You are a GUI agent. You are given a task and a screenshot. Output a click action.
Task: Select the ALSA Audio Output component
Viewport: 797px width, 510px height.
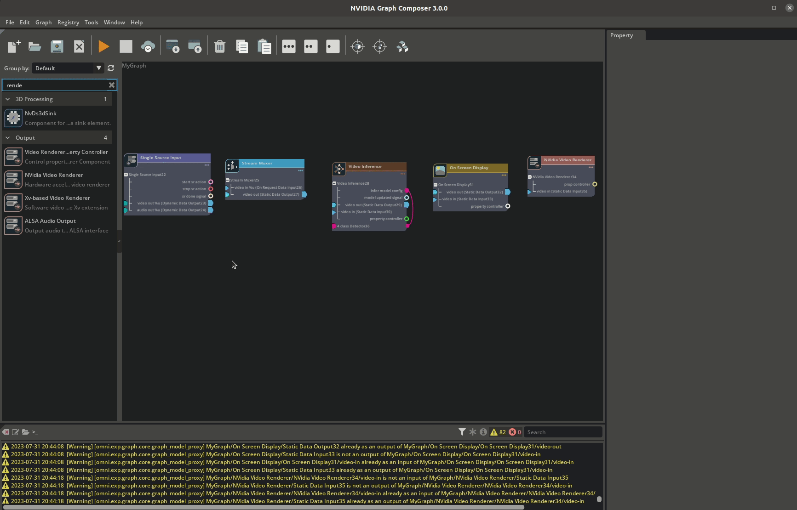[57, 226]
